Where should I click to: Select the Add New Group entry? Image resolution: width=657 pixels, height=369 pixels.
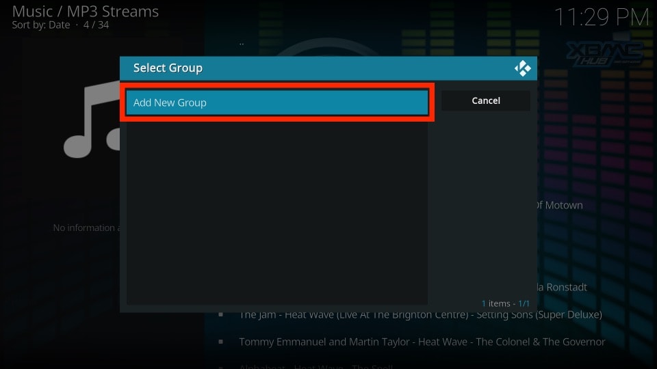[277, 102]
